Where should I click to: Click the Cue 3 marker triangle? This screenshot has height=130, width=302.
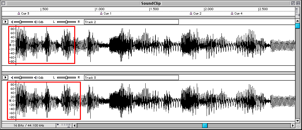(19, 13)
